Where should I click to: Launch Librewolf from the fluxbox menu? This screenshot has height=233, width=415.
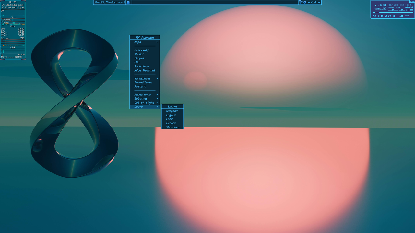[145, 50]
